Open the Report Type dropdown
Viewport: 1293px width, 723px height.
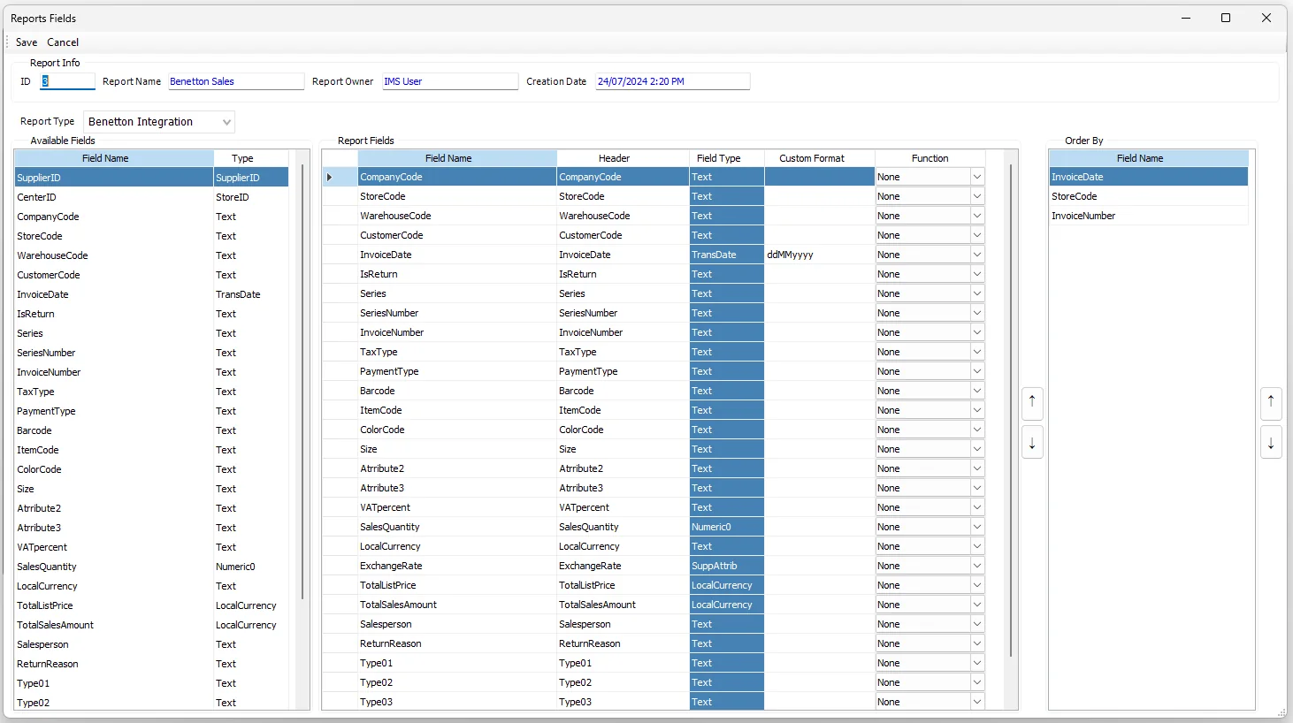click(x=226, y=122)
